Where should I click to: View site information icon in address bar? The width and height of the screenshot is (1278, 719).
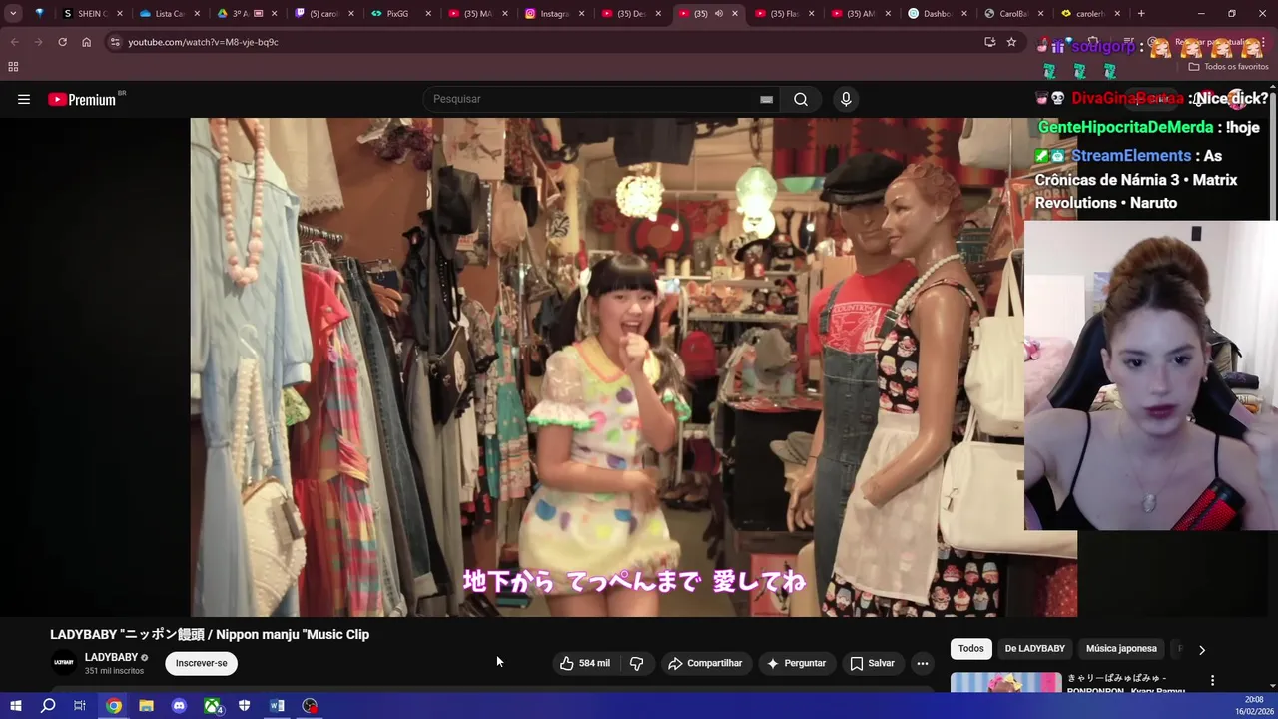coord(115,42)
